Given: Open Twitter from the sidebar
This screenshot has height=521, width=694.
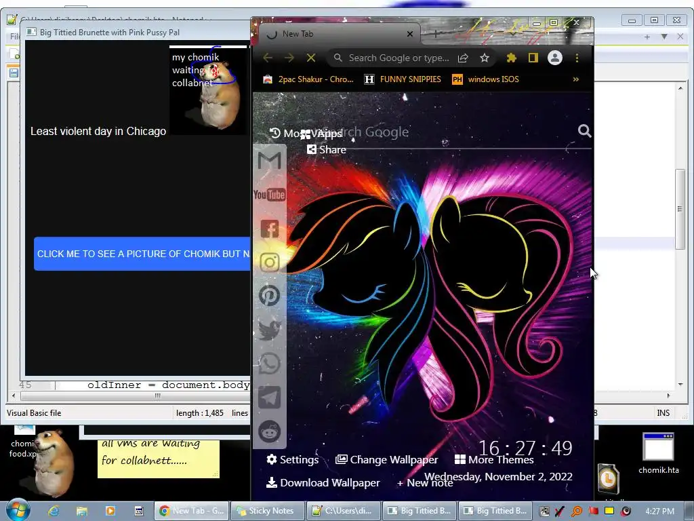Looking at the screenshot, I should [x=270, y=330].
